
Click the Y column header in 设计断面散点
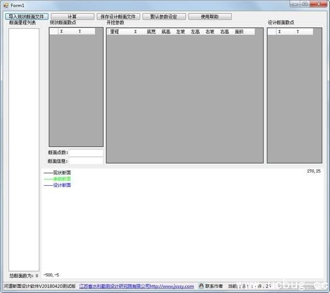pyautogui.click(x=298, y=32)
